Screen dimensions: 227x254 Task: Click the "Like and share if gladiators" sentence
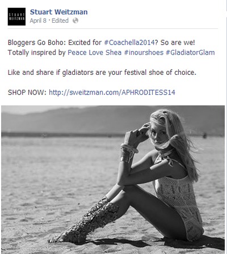[102, 73]
